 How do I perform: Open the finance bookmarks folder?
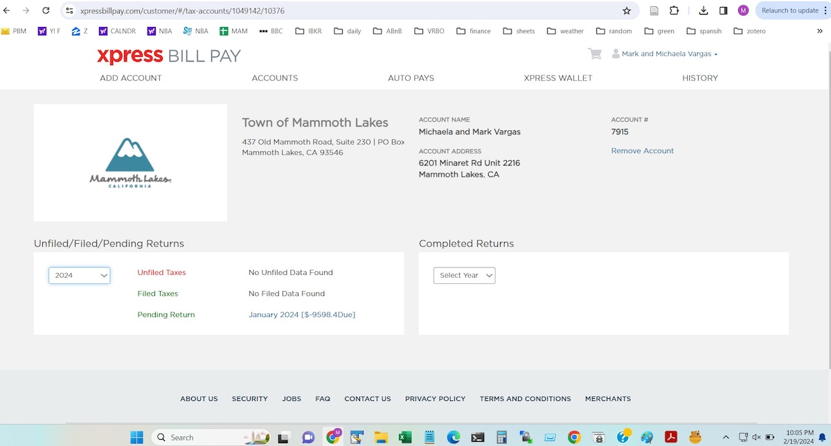tap(474, 31)
